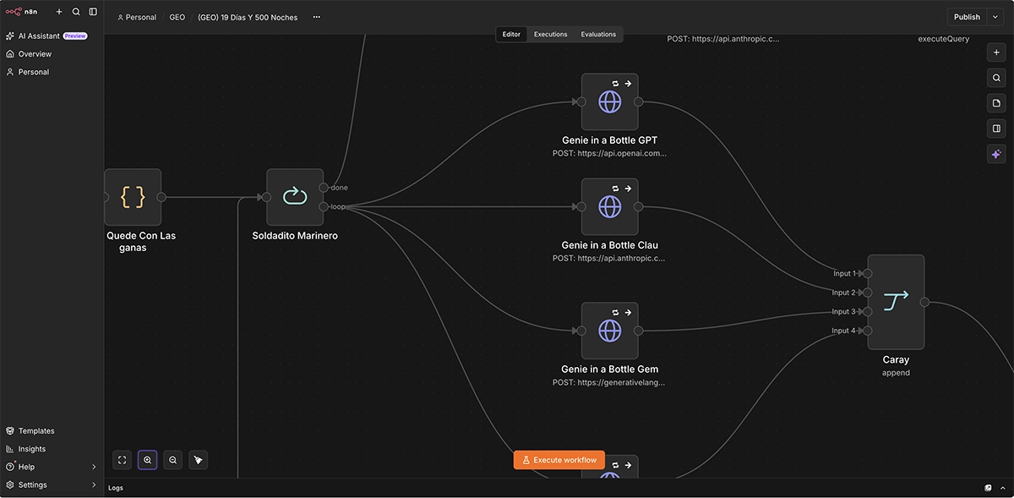Open search in the left sidebar header
1014x498 pixels.
click(x=76, y=12)
